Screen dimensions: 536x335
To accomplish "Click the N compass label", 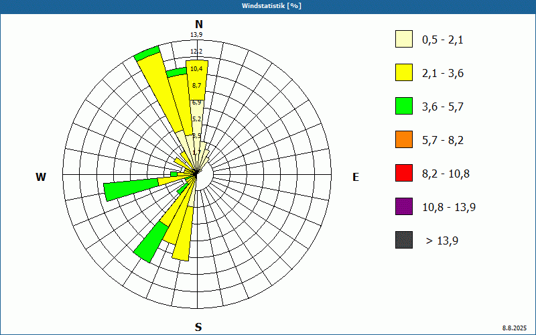I will click(199, 24).
